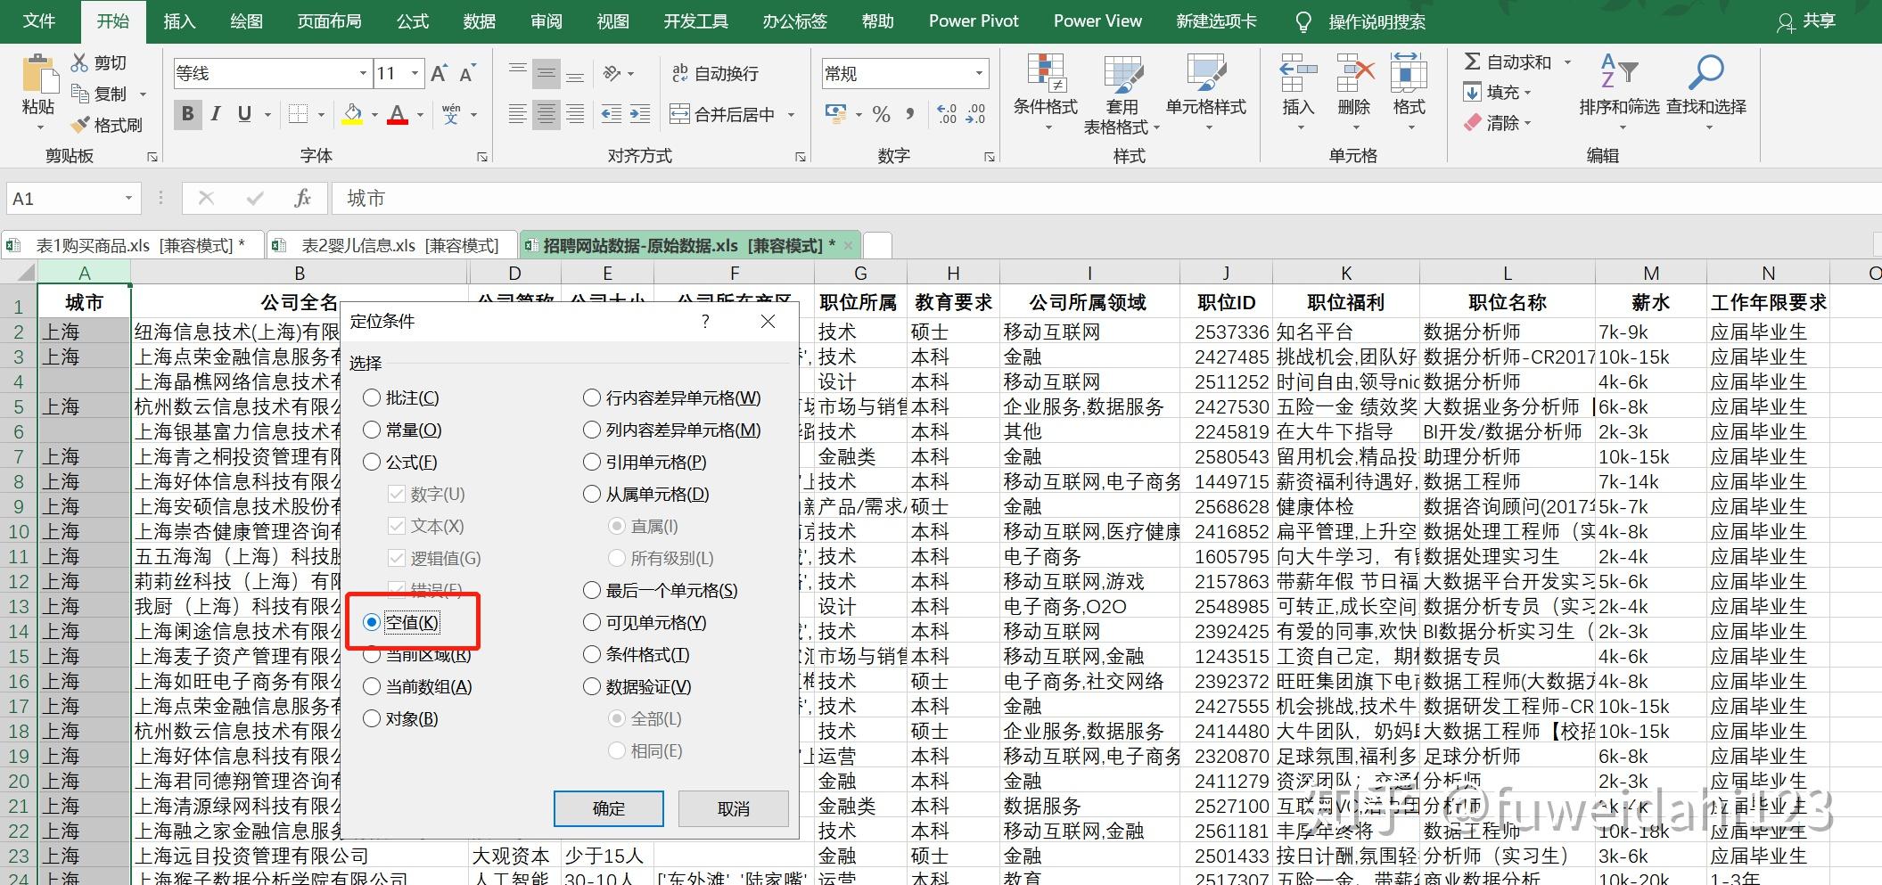This screenshot has height=885, width=1882.
Task: Click the Format Painter brush icon
Action: [x=80, y=125]
